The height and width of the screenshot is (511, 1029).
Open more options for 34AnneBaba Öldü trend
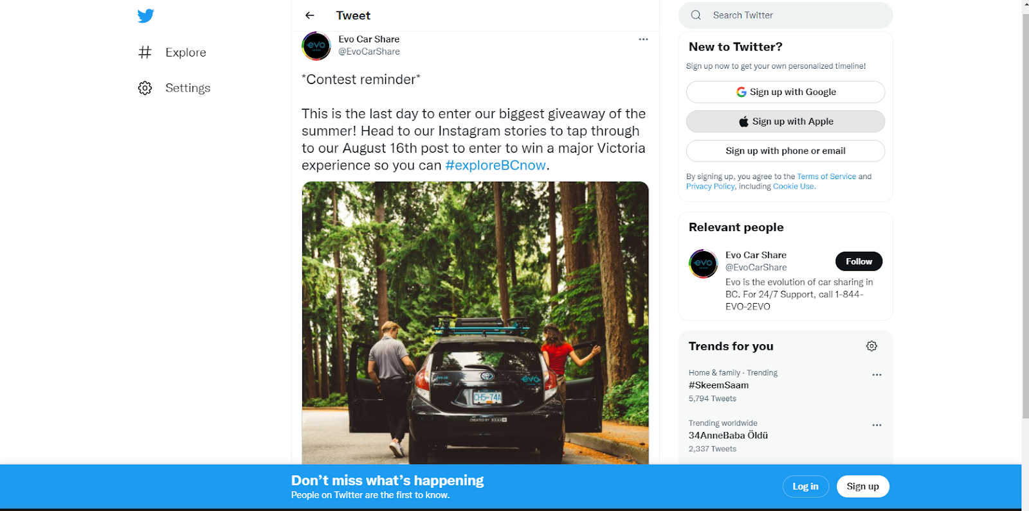tap(877, 425)
